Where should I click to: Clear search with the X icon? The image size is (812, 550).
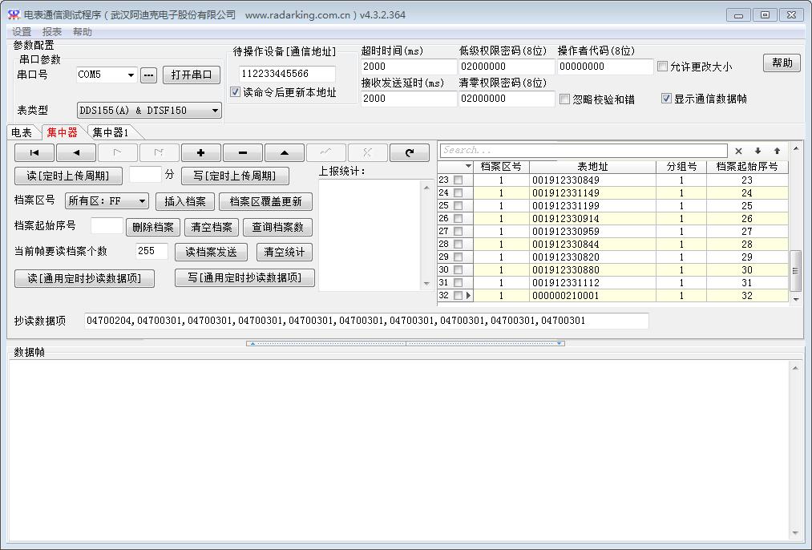pyautogui.click(x=738, y=151)
